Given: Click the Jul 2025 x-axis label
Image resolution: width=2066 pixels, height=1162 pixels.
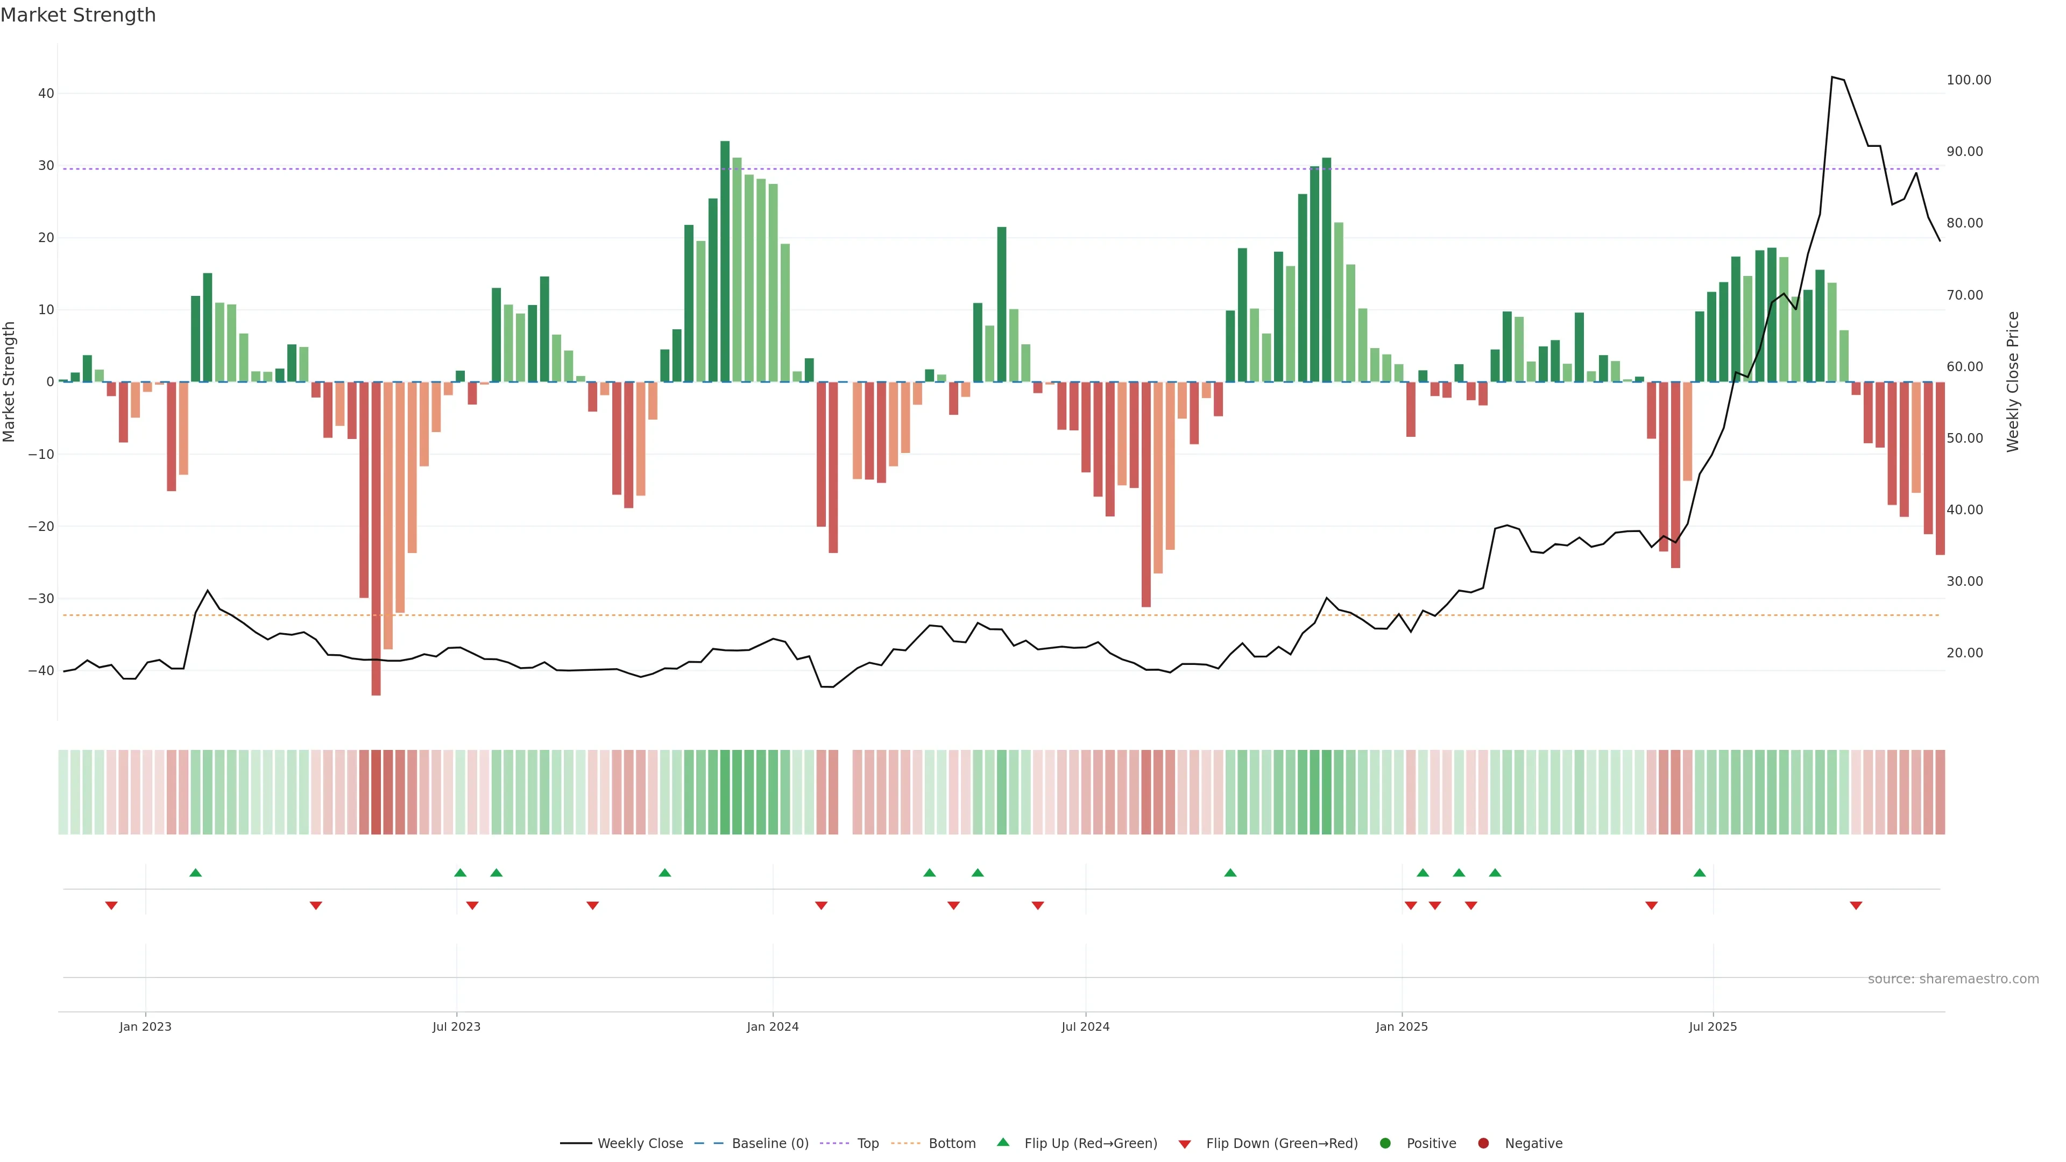Looking at the screenshot, I should (x=1713, y=1026).
